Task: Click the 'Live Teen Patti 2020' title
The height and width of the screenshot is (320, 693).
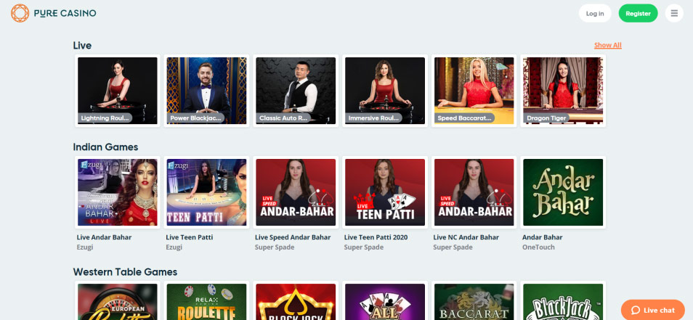Action: (376, 237)
